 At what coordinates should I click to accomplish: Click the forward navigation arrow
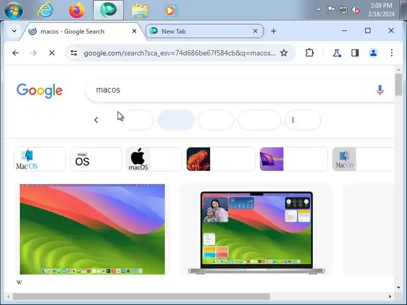pyautogui.click(x=34, y=53)
